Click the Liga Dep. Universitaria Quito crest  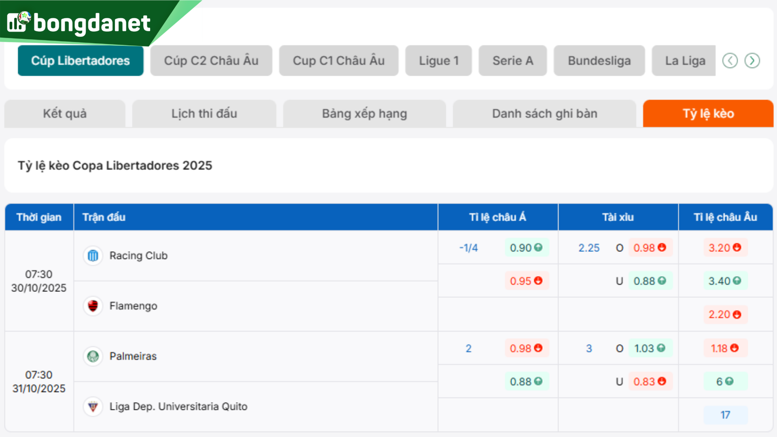[x=93, y=406]
